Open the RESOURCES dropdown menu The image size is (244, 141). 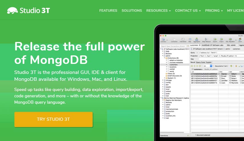[x=158, y=11]
